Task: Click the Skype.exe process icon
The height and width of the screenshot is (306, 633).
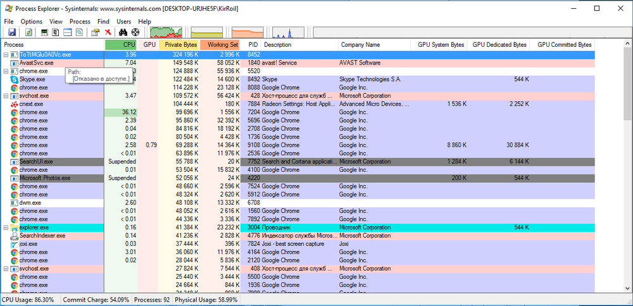Action: [x=14, y=80]
